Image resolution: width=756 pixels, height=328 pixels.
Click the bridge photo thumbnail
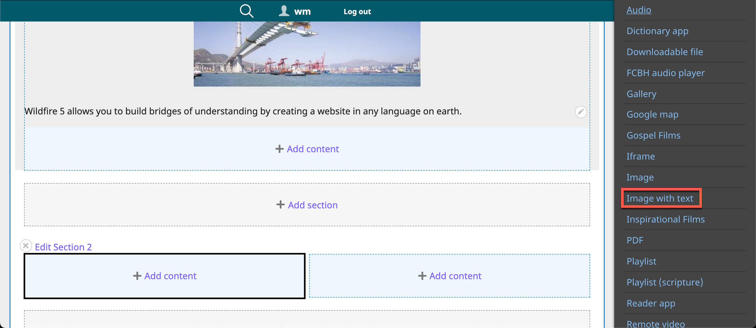click(x=307, y=54)
